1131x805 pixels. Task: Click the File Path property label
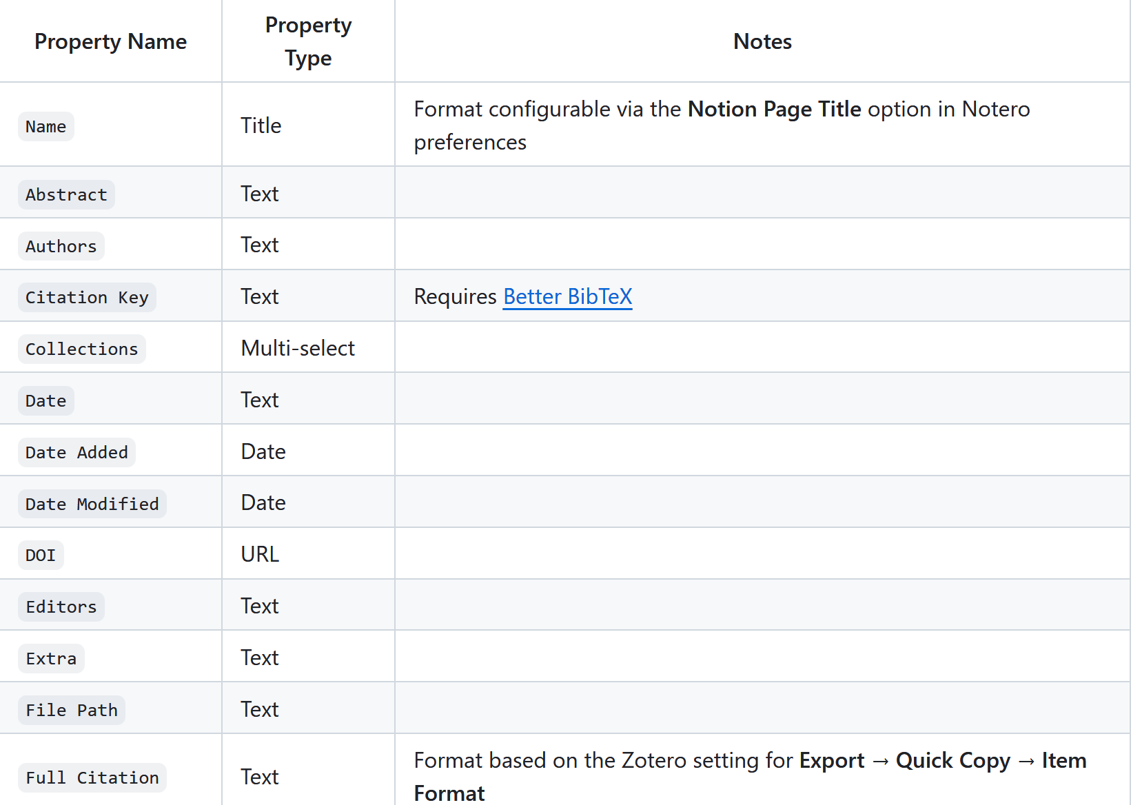point(72,710)
